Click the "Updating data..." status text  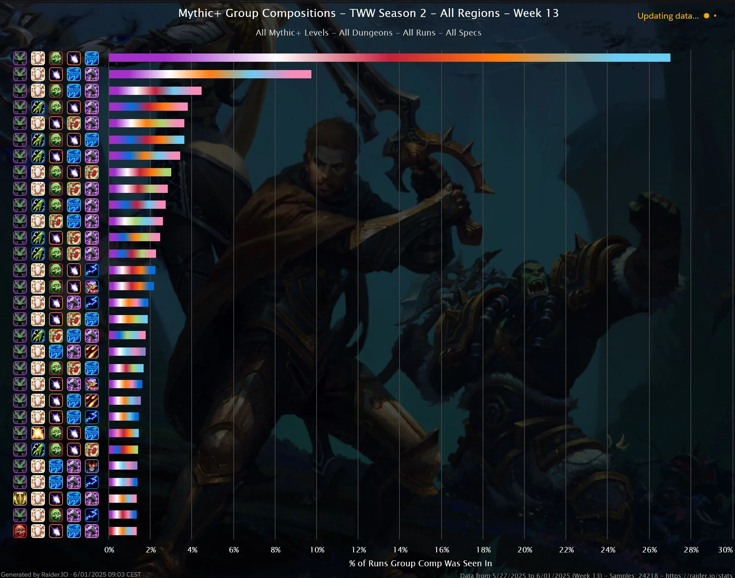[x=668, y=16]
